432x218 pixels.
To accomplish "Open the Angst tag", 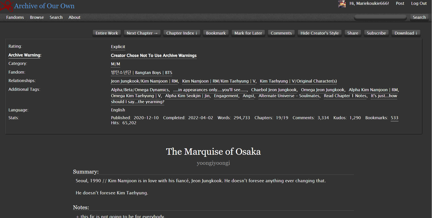I will tap(248, 96).
